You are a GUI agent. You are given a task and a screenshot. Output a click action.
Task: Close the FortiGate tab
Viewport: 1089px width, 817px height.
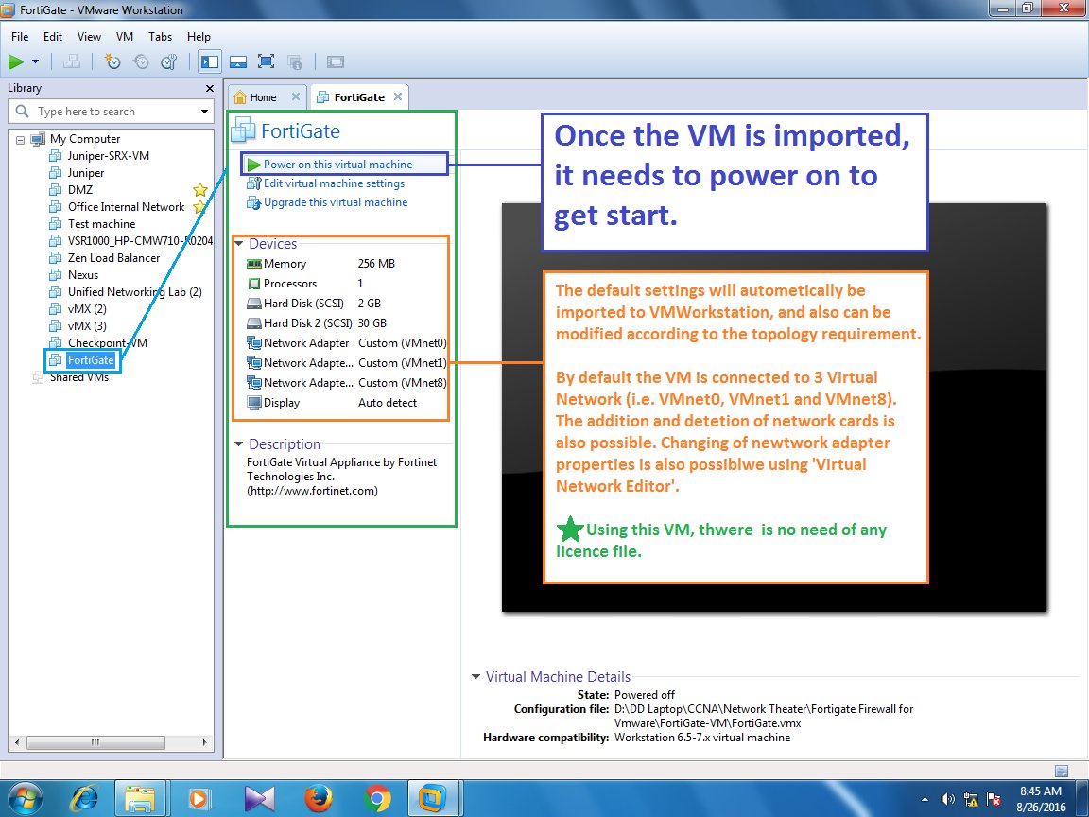coord(398,96)
